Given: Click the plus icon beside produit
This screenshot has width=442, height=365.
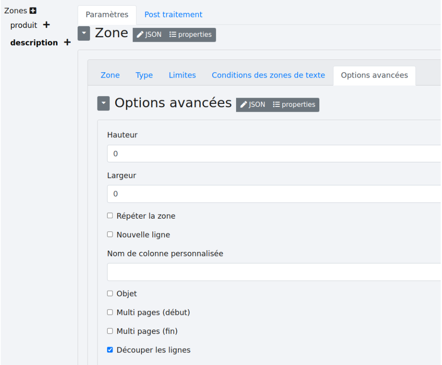Looking at the screenshot, I should (x=46, y=25).
